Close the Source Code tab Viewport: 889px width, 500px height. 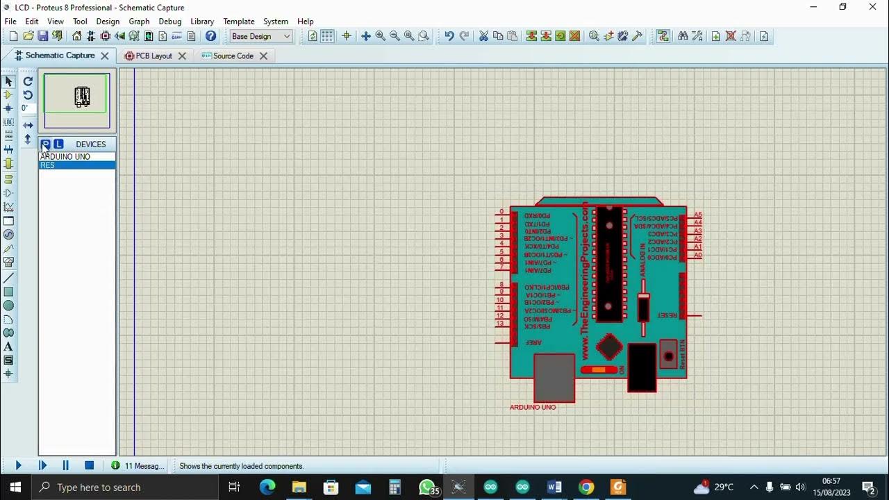click(x=263, y=56)
